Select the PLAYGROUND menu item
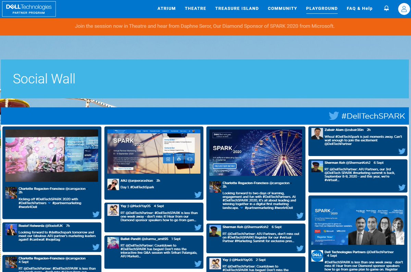Image resolution: width=411 pixels, height=272 pixels. 322,9
